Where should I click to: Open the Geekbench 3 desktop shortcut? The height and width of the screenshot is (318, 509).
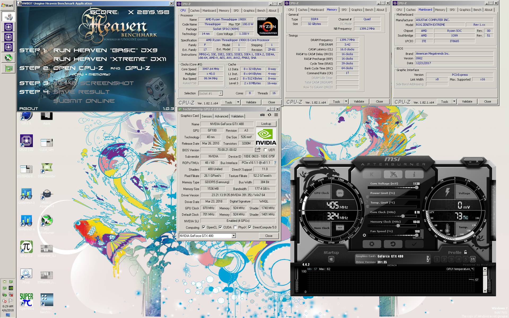(26, 196)
